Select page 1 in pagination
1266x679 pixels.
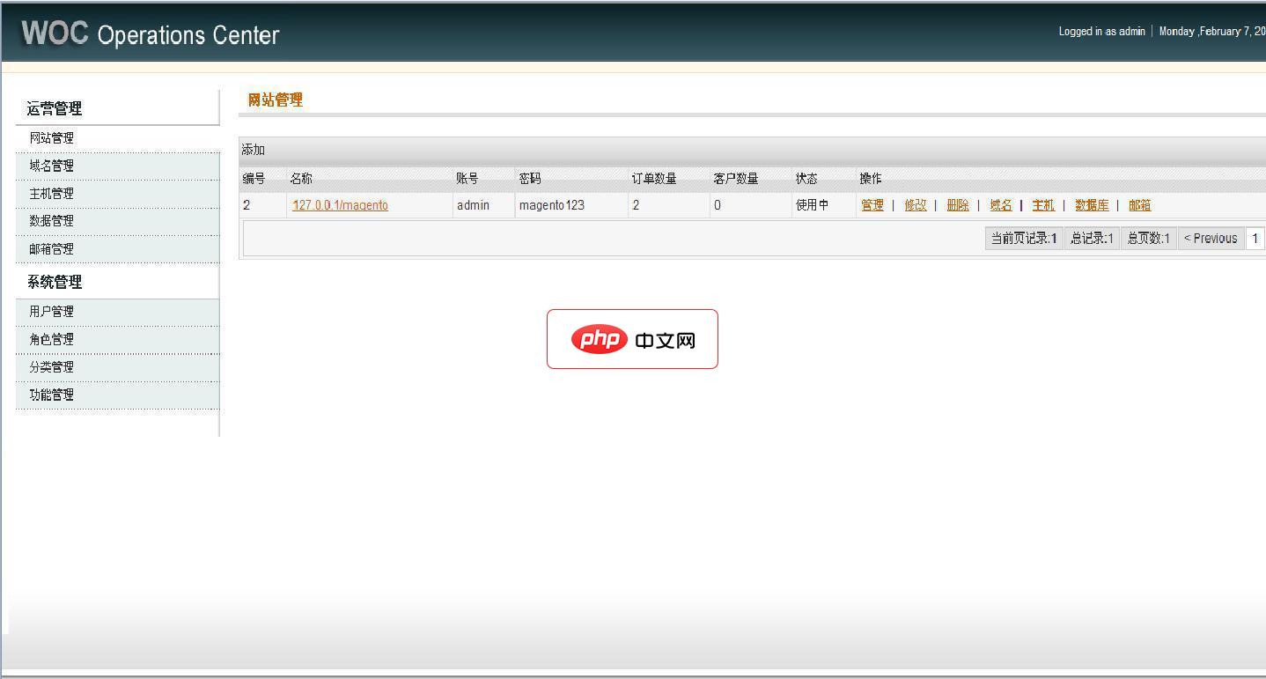click(1255, 239)
